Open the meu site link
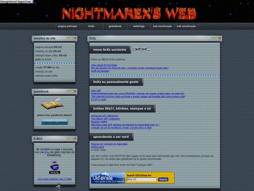This screenshot has width=254, height=191. [96, 91]
